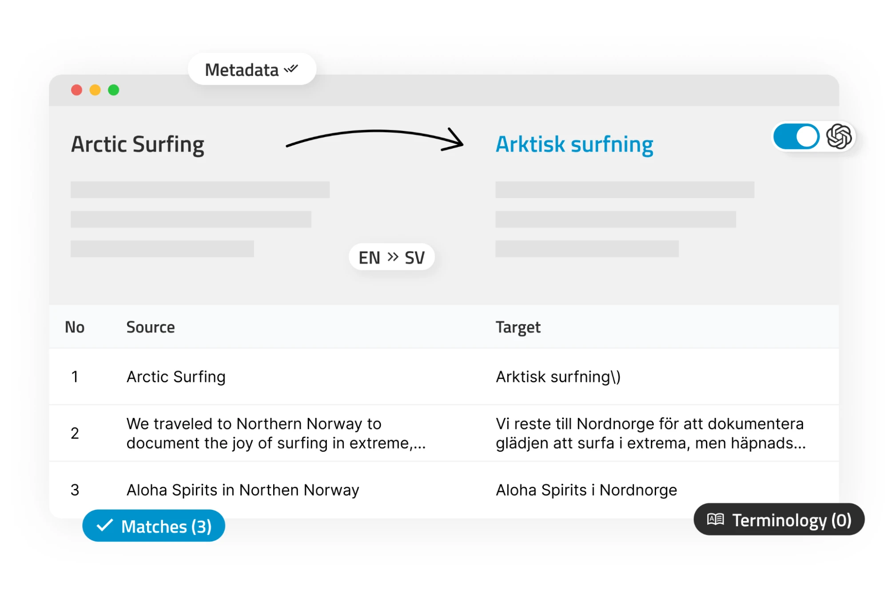Click the red window dot
This screenshot has width=888, height=592.
coord(76,90)
